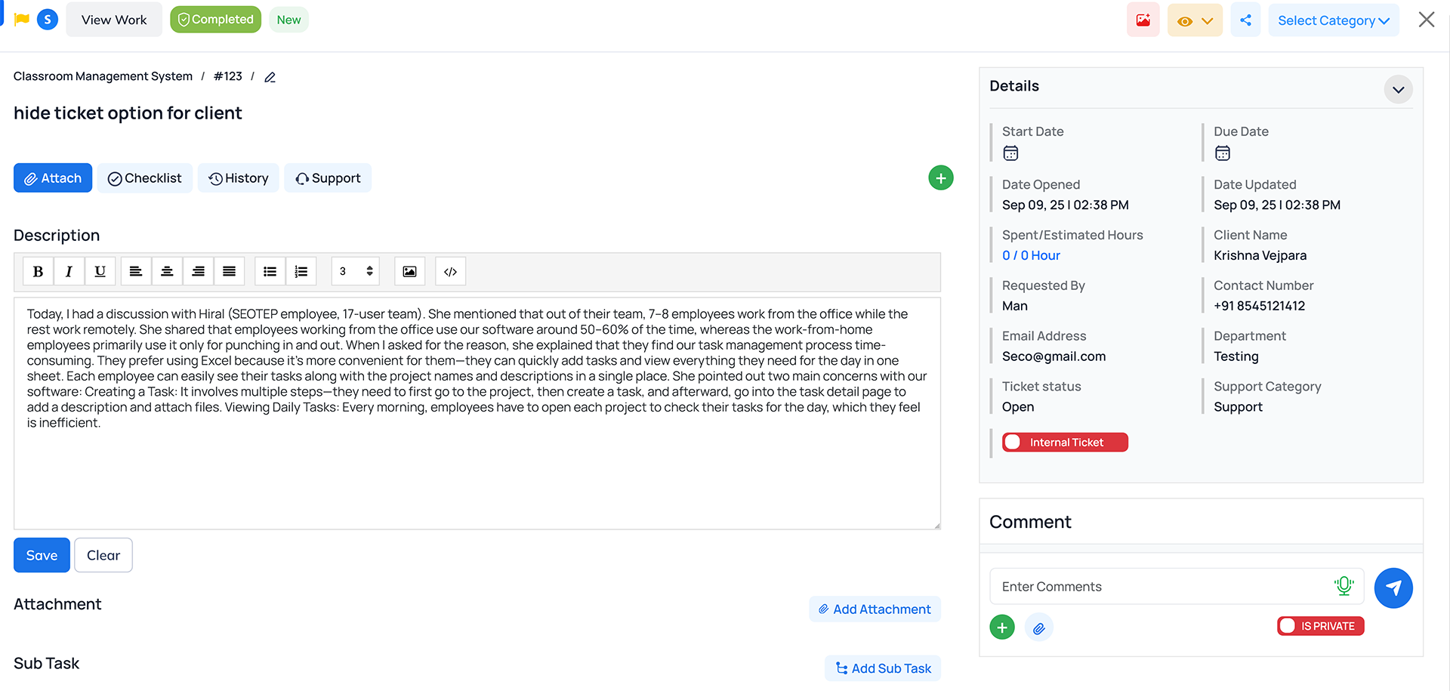Click the Enter Comments input field

point(1163,587)
